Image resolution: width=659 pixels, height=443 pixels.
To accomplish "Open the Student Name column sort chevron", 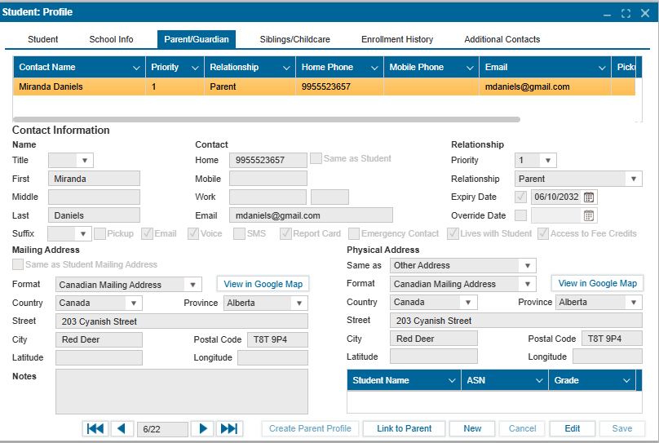I will pos(452,380).
